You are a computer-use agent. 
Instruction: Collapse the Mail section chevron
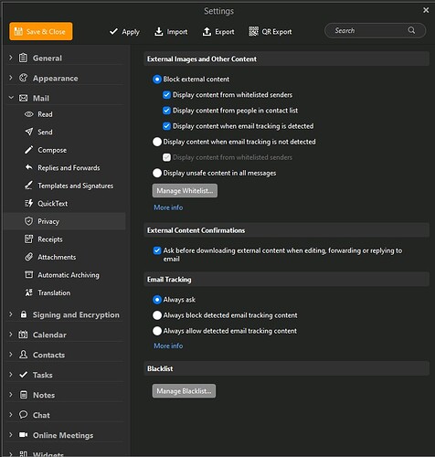(11, 98)
